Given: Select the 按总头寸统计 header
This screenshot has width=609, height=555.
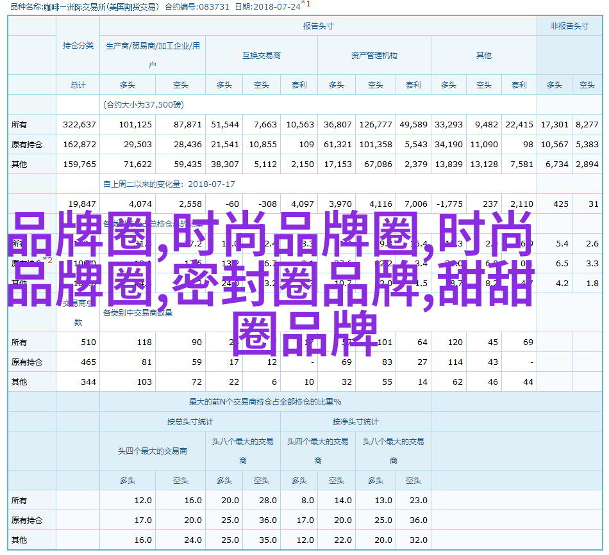Looking at the screenshot, I should click(190, 422).
